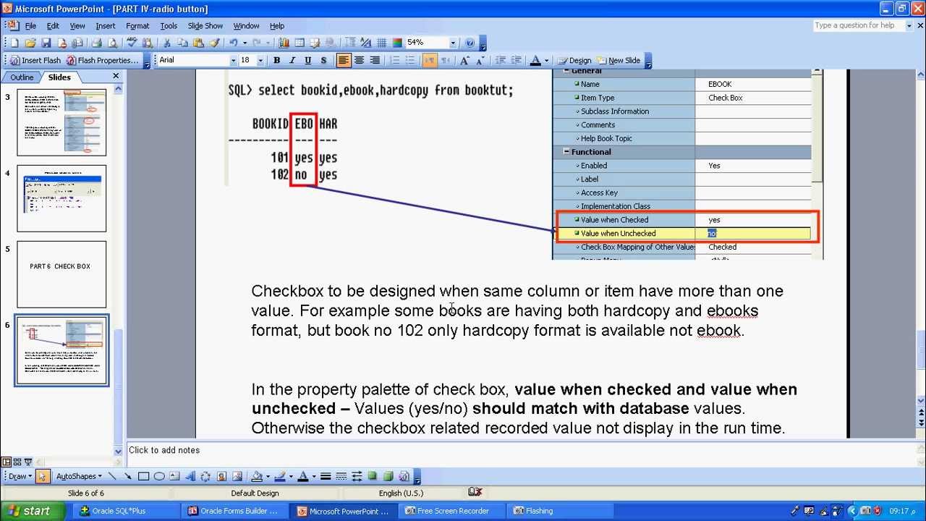
Task: Insert WordArt from Drawing toolbar
Action: pos(190,476)
